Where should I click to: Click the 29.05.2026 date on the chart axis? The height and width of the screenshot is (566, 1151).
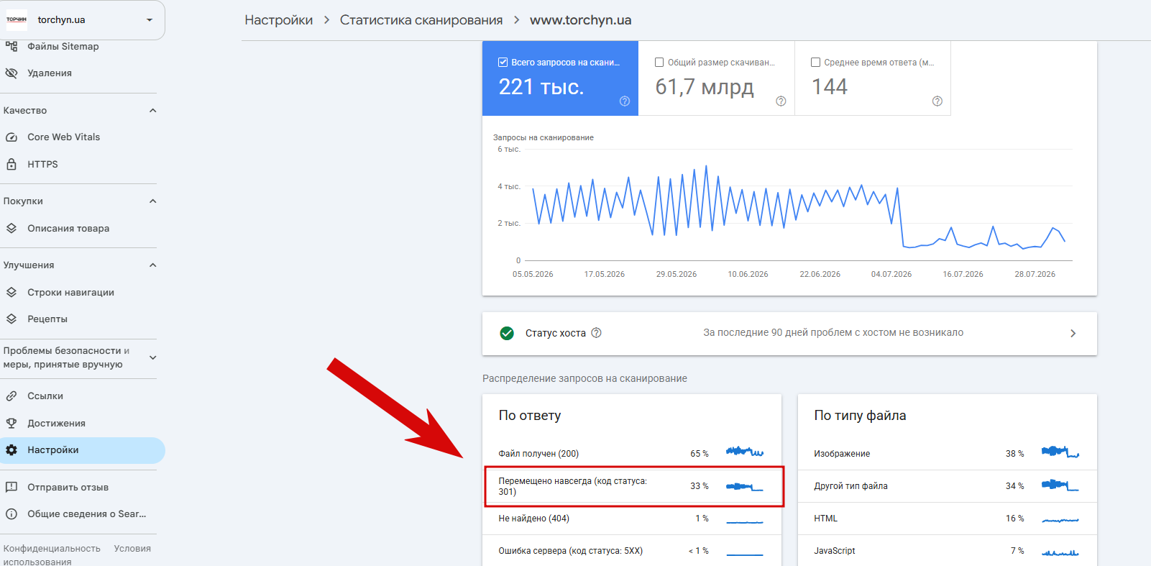[x=677, y=275]
